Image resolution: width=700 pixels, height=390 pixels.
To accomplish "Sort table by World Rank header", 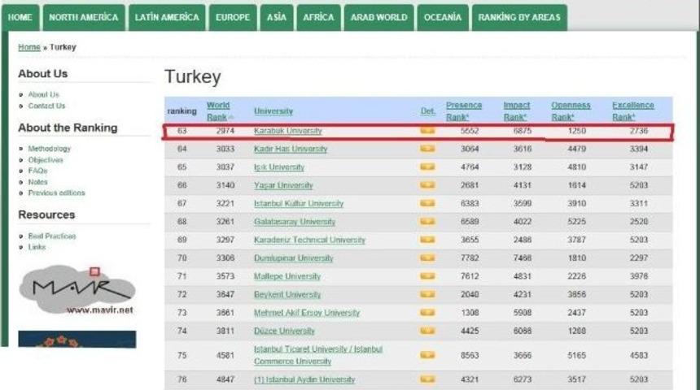I will tap(218, 111).
